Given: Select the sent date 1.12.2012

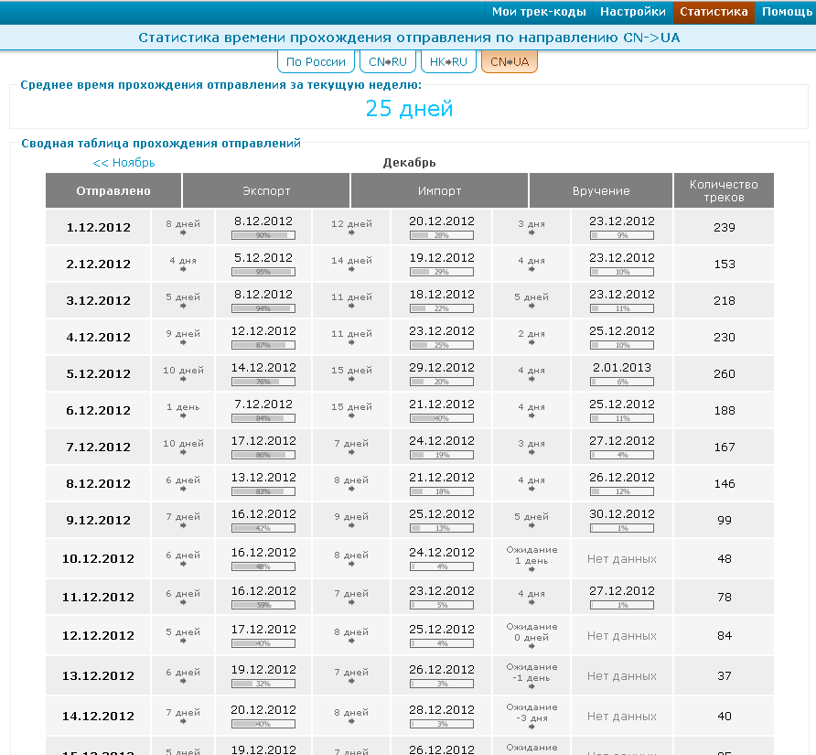Looking at the screenshot, I should pyautogui.click(x=99, y=227).
